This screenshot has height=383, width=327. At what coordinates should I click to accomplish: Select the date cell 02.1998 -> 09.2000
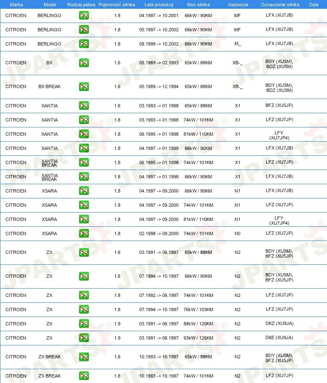point(159,233)
